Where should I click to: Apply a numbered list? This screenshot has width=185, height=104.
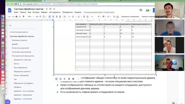point(79,17)
